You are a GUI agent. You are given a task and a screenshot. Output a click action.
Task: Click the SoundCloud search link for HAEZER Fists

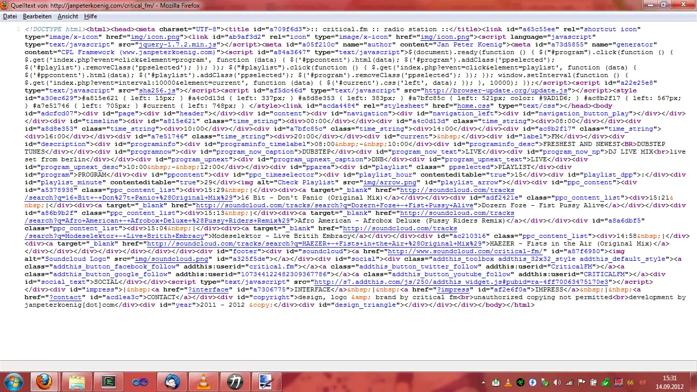(x=314, y=243)
